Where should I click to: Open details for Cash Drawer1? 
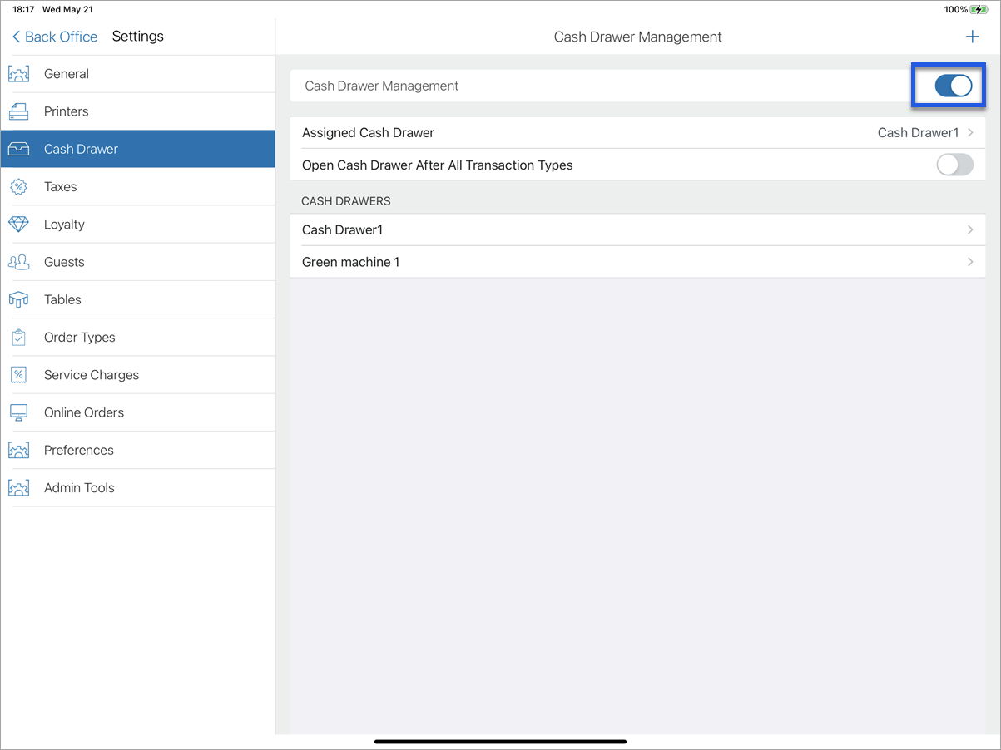click(x=637, y=229)
